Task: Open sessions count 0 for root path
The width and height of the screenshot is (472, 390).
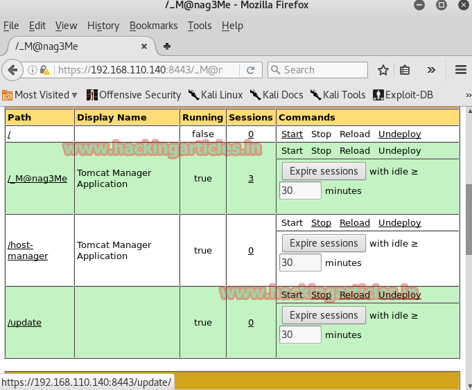Action: [x=251, y=134]
